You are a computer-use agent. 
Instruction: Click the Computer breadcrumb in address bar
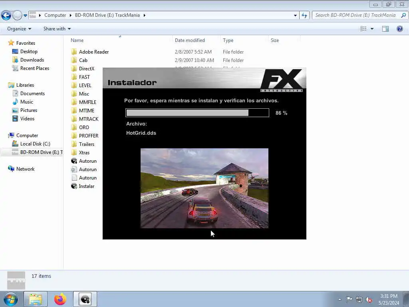click(55, 15)
